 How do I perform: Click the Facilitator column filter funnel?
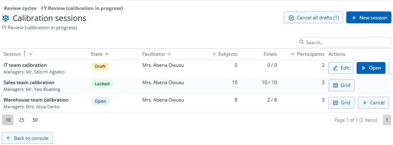pyautogui.click(x=169, y=55)
